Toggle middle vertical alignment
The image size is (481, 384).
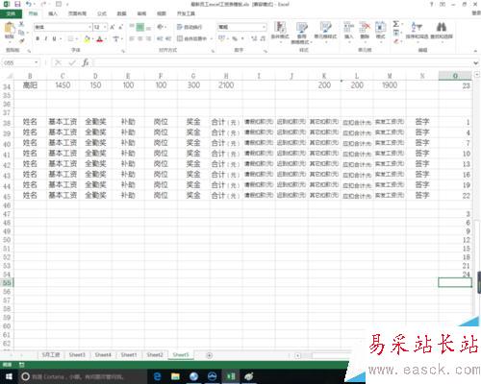pyautogui.click(x=140, y=27)
